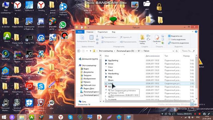The image size is (213, 120).
Task: Open the Skype desktop icon
Action: tap(41, 86)
